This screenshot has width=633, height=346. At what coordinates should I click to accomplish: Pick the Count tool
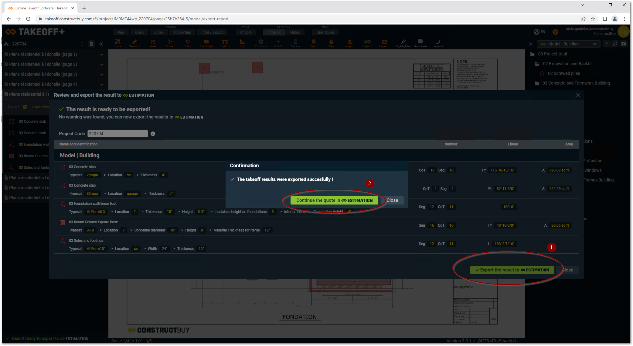coord(188,43)
